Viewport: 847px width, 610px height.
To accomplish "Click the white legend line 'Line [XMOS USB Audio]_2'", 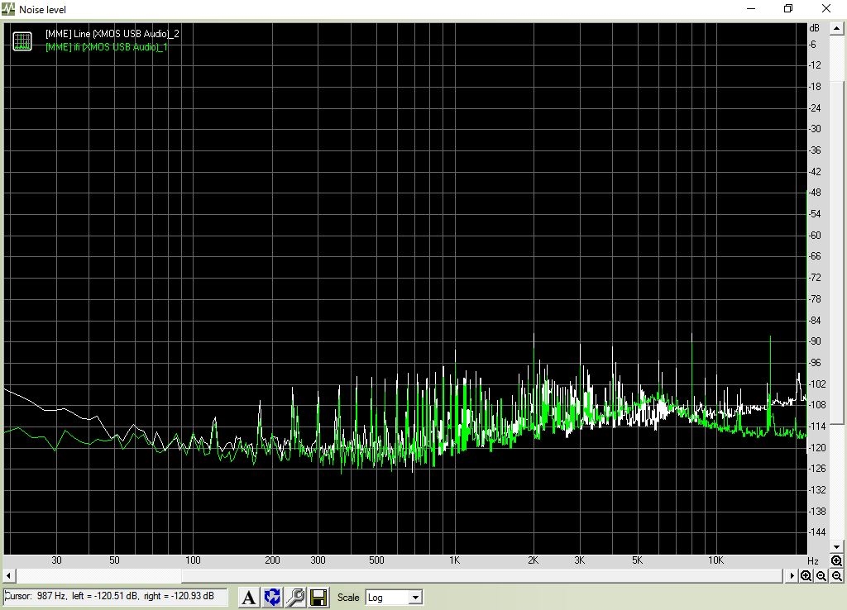I will pos(112,34).
